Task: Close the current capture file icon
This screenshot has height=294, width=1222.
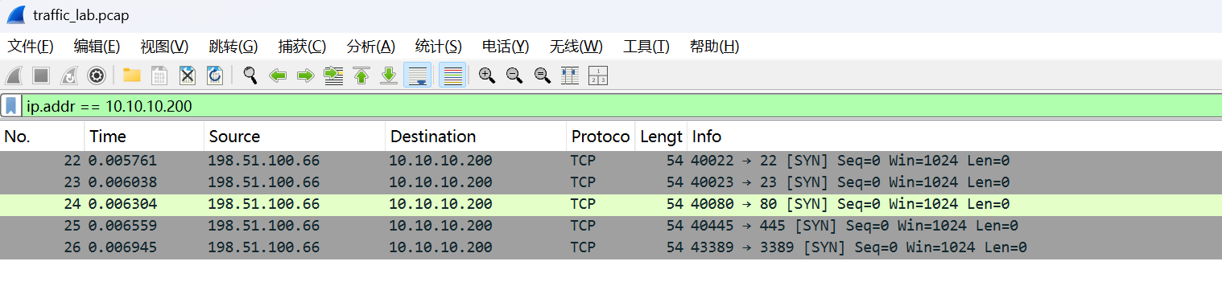Action: (x=188, y=76)
